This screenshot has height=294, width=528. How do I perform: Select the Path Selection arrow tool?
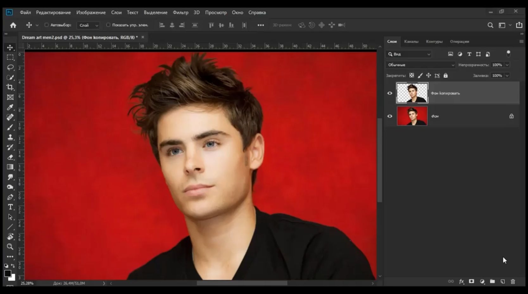click(10, 217)
